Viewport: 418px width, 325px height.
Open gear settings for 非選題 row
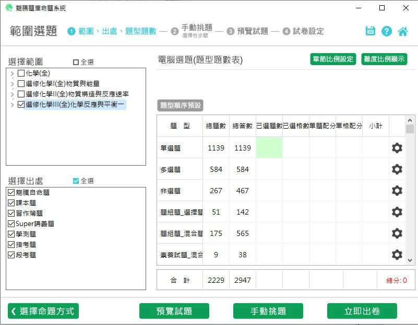point(397,191)
